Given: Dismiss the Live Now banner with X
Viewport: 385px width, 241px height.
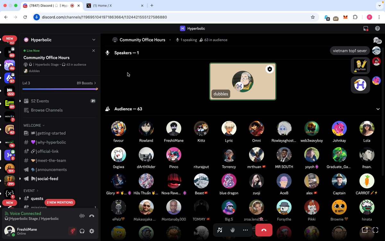Looking at the screenshot, I should click(93, 50).
